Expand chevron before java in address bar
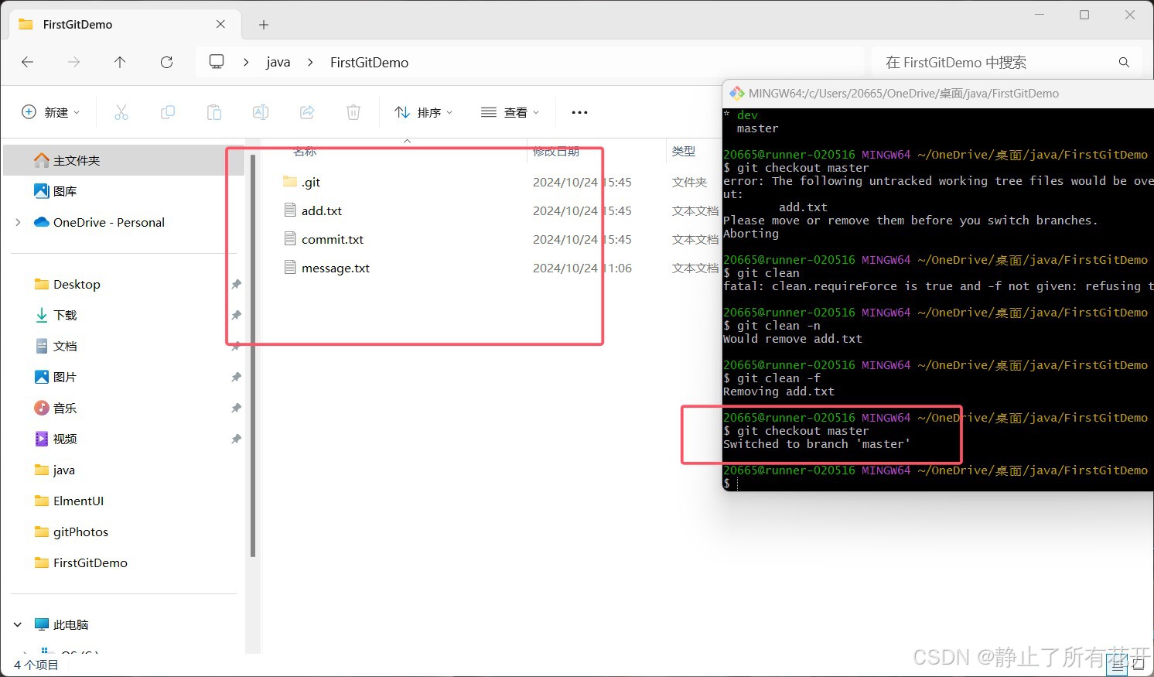Image resolution: width=1154 pixels, height=677 pixels. tap(246, 62)
